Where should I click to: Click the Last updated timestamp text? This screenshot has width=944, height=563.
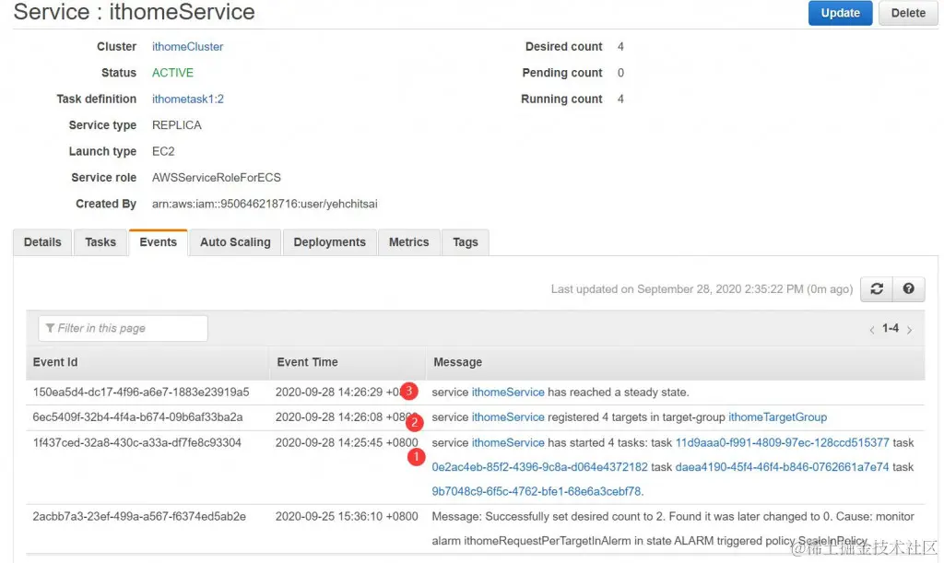702,289
